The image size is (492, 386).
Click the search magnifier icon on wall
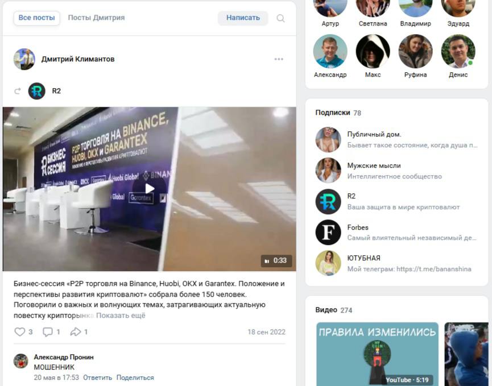[x=280, y=18]
